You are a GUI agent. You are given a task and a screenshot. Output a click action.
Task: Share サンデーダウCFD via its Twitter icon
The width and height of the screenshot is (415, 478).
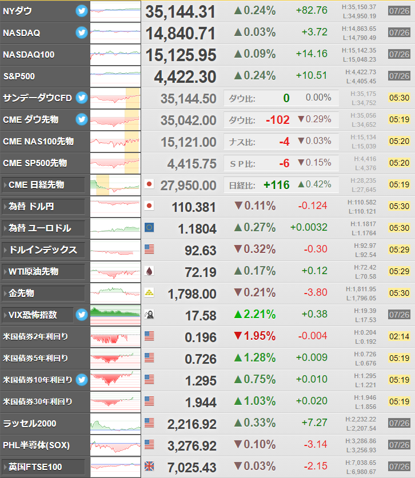click(82, 98)
